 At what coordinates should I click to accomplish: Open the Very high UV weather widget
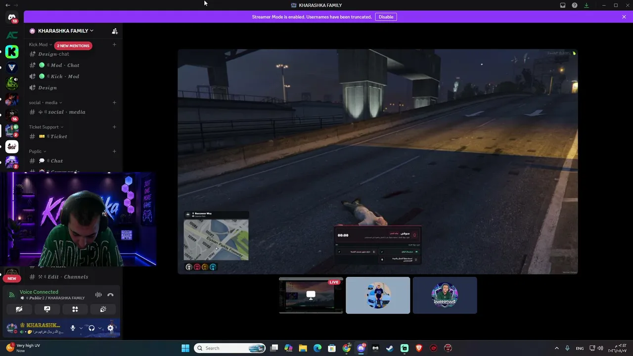24,348
